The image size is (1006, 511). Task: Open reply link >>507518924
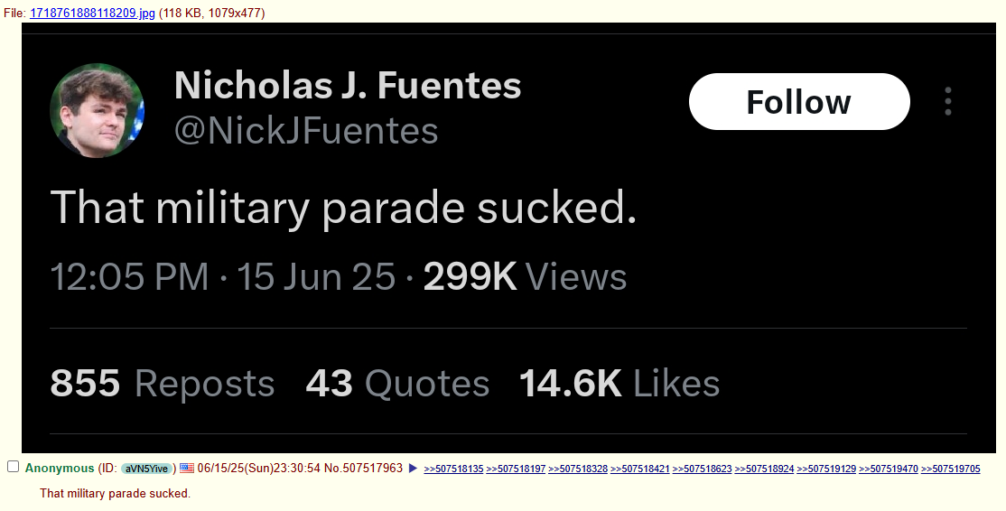pyautogui.click(x=764, y=469)
